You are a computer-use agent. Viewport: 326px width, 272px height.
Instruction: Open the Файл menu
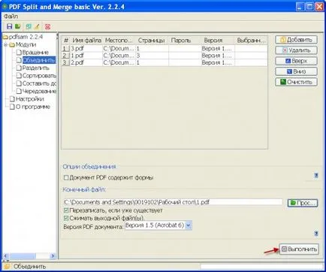click(x=11, y=17)
